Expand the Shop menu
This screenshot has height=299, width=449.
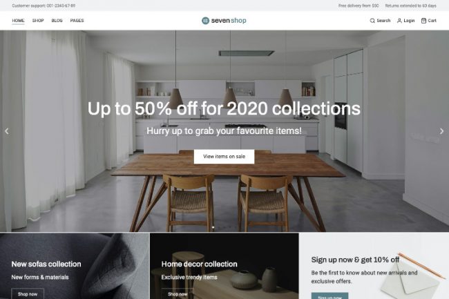click(x=38, y=21)
